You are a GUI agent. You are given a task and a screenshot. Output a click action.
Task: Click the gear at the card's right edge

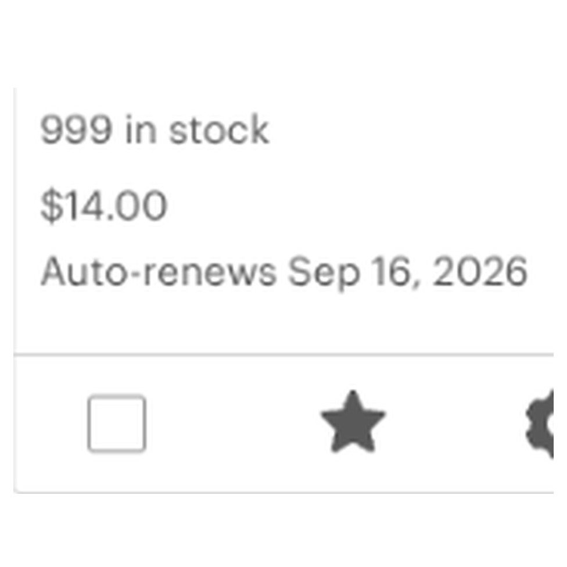(x=540, y=424)
